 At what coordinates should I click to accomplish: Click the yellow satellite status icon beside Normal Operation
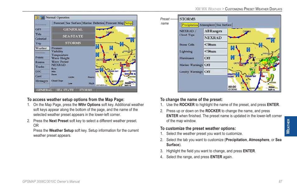point(37,18)
